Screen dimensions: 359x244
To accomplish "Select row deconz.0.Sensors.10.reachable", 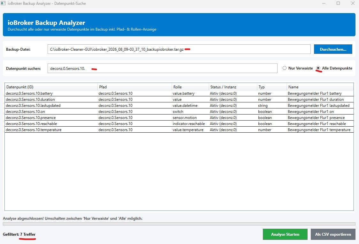I will pos(179,124).
